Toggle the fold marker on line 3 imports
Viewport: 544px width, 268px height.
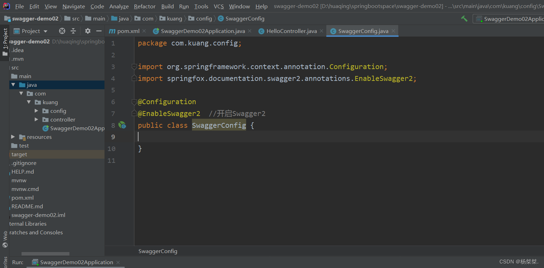(x=134, y=67)
